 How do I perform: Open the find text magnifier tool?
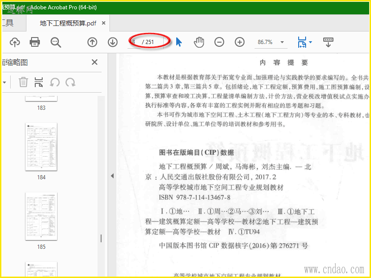56,43
